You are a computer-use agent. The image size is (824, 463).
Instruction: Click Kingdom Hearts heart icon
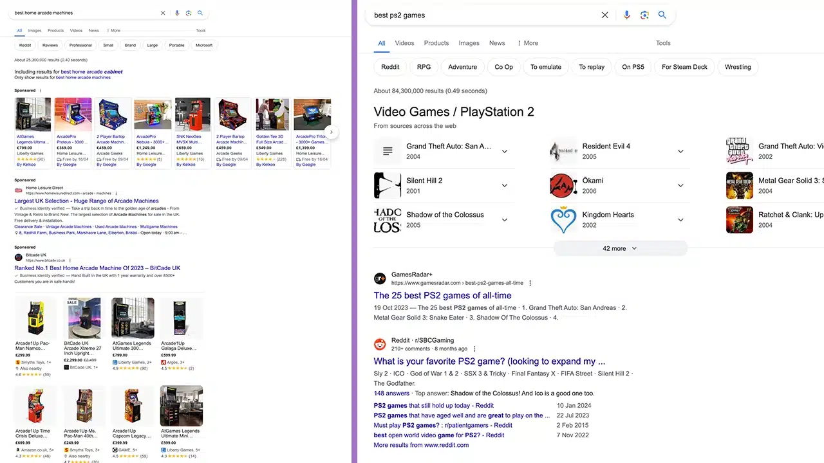(563, 220)
